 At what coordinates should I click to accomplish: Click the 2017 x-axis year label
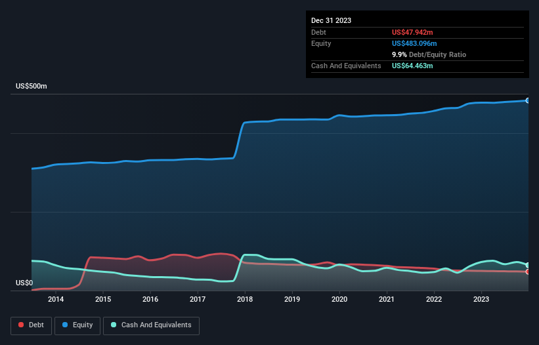198,299
